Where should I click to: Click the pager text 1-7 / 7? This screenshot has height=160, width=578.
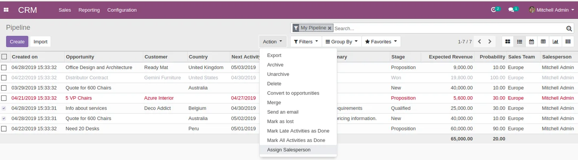(465, 42)
